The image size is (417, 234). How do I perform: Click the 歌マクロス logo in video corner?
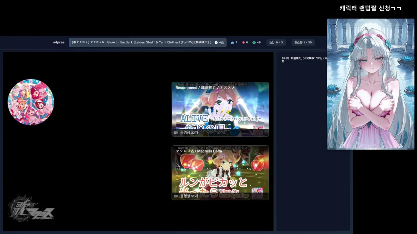31,209
